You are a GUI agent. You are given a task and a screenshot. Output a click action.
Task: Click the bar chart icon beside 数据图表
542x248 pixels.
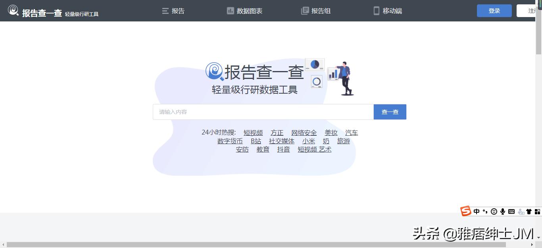click(x=230, y=11)
